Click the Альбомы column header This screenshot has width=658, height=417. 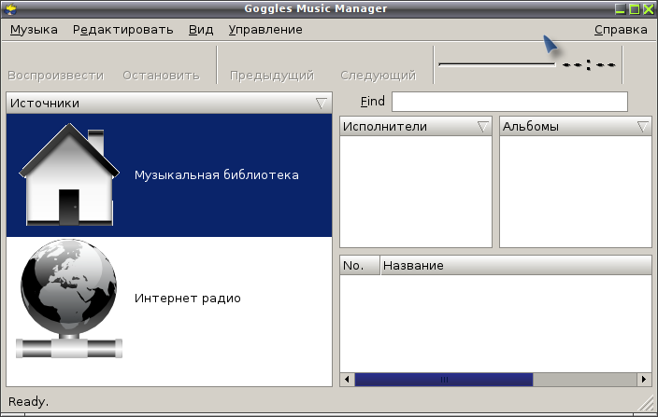pyautogui.click(x=576, y=127)
